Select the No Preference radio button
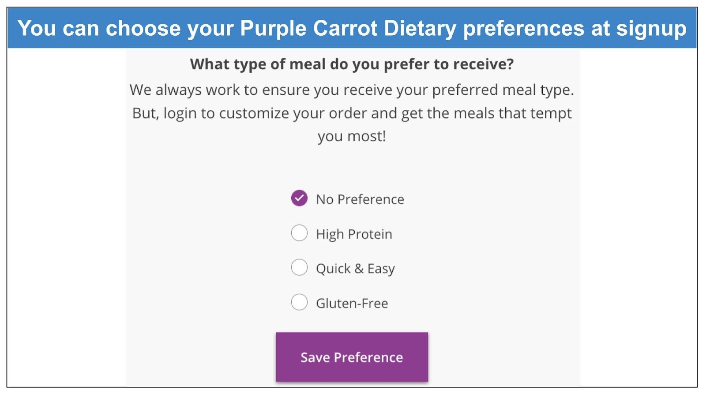The height and width of the screenshot is (397, 706). click(299, 198)
